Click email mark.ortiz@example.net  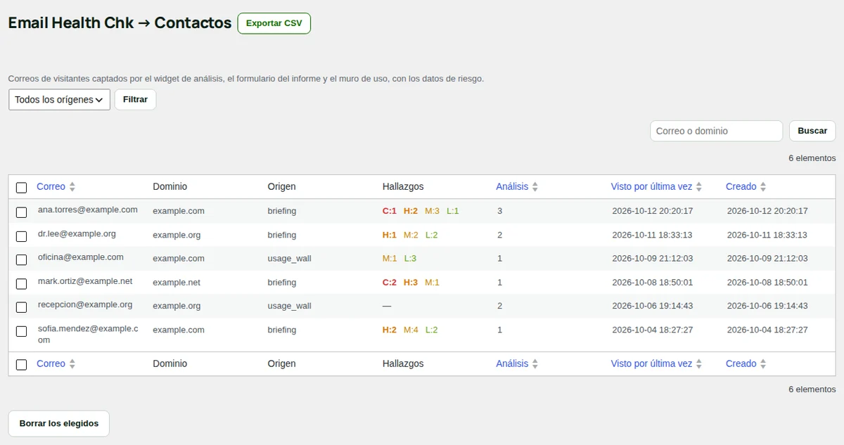tap(85, 281)
